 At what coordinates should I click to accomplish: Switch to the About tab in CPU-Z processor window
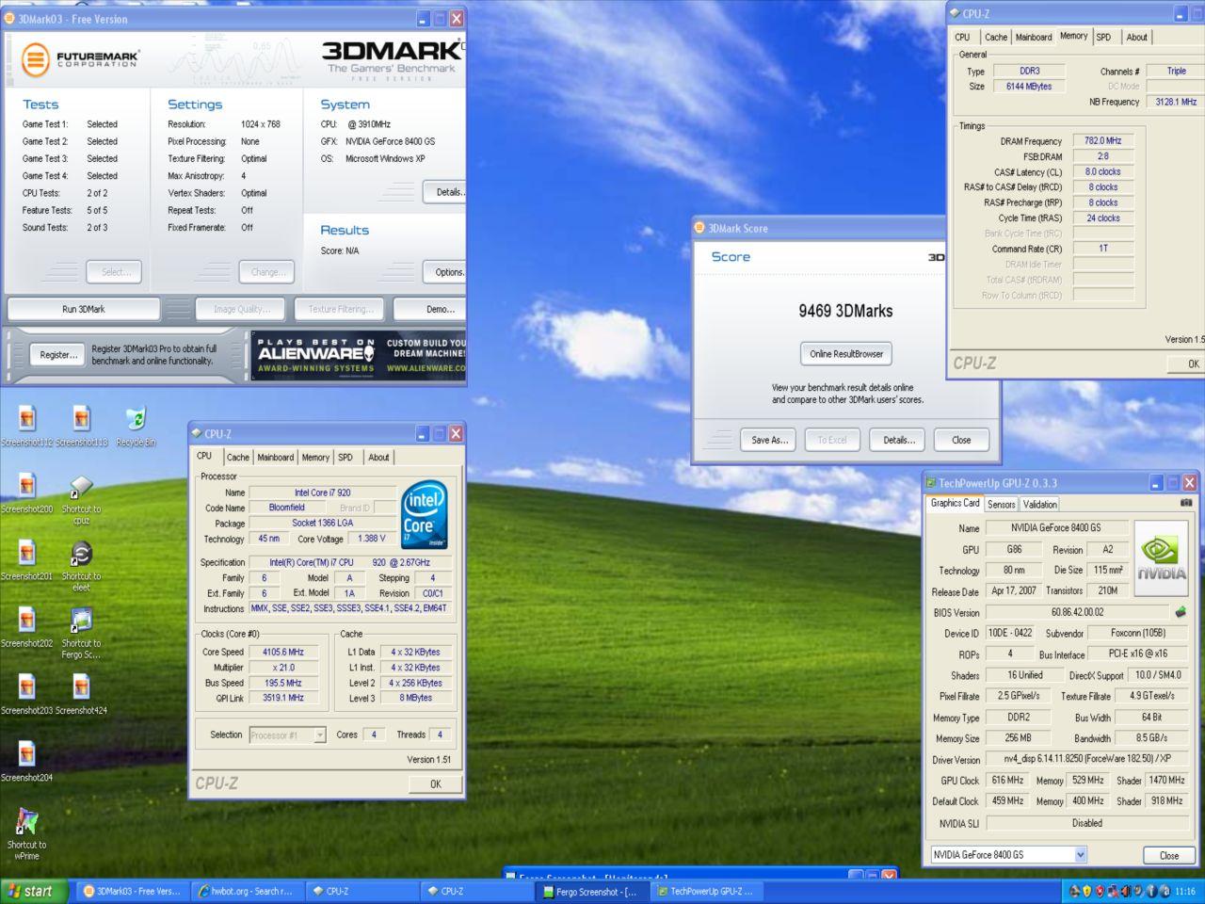378,457
